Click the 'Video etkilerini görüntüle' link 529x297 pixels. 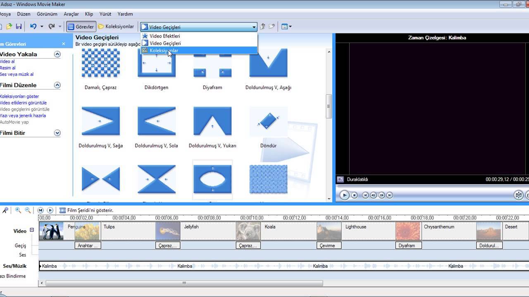pyautogui.click(x=24, y=103)
